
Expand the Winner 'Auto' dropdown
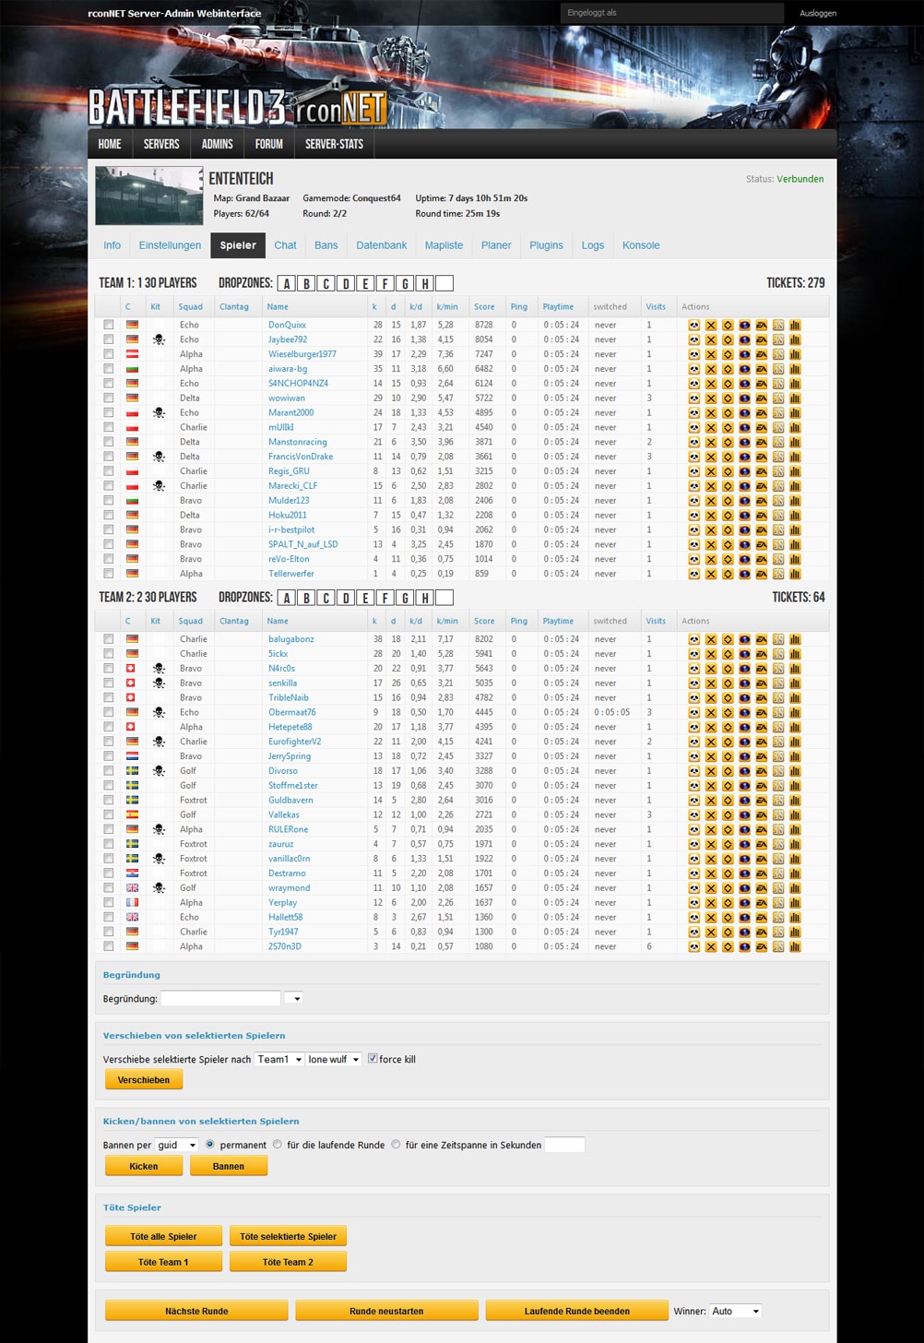point(735,1311)
